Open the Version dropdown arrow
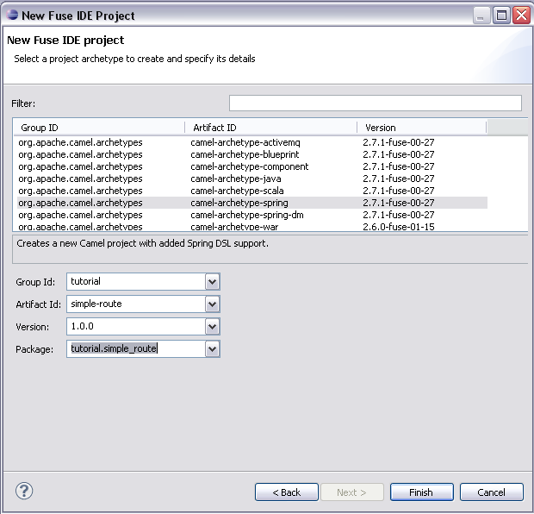Image resolution: width=534 pixels, height=514 pixels. coord(212,327)
